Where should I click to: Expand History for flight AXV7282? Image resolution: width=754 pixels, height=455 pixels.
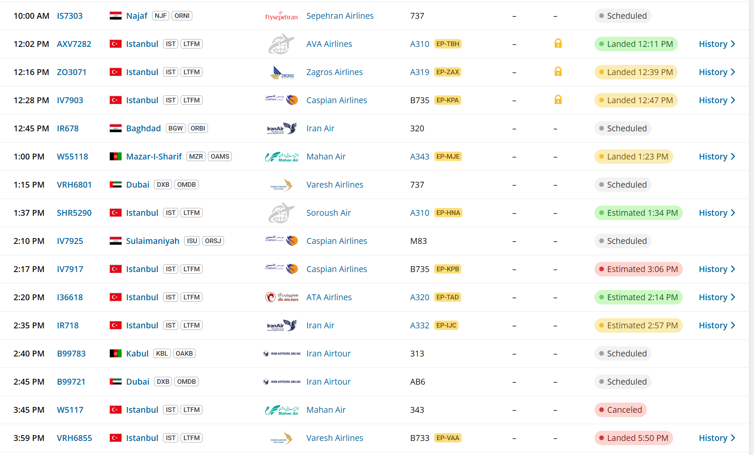coord(717,44)
